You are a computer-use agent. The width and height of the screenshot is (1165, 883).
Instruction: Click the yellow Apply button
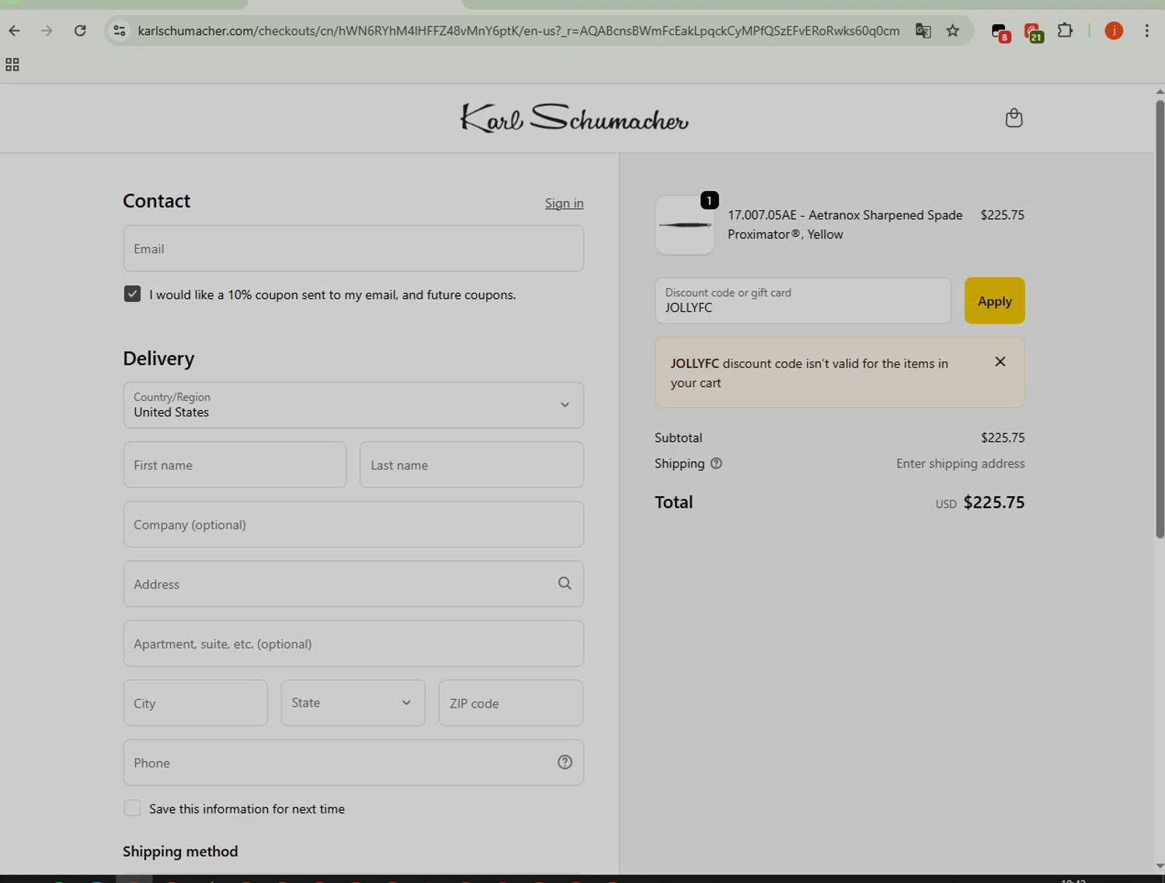pyautogui.click(x=994, y=301)
